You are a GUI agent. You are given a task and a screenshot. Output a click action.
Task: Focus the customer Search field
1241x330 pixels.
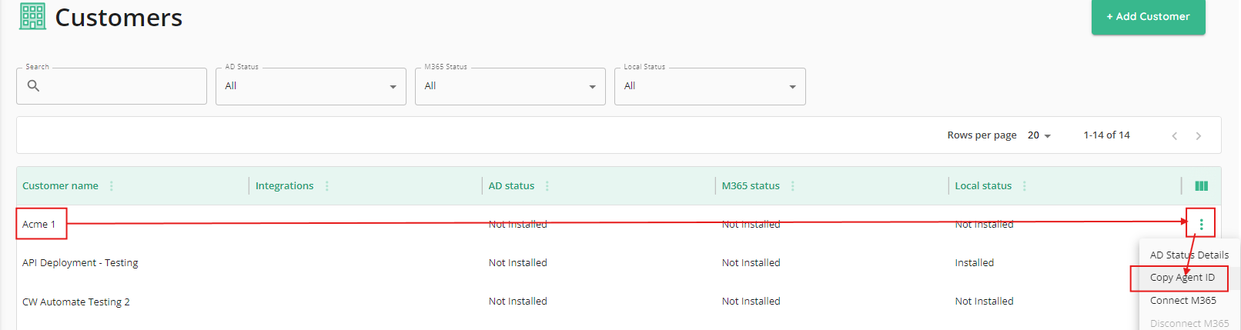point(112,86)
